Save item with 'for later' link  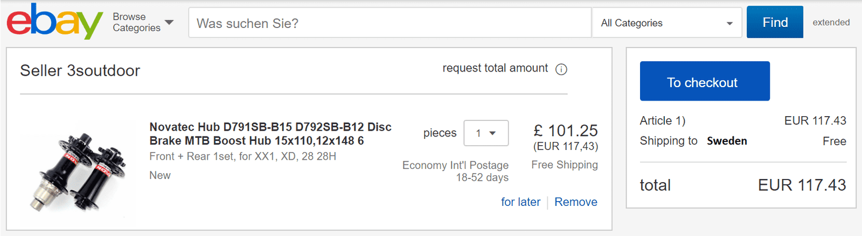point(520,202)
